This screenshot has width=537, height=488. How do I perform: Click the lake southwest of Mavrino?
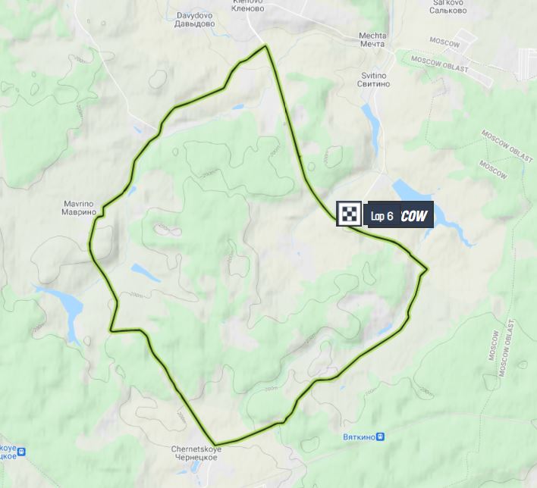(x=65, y=305)
